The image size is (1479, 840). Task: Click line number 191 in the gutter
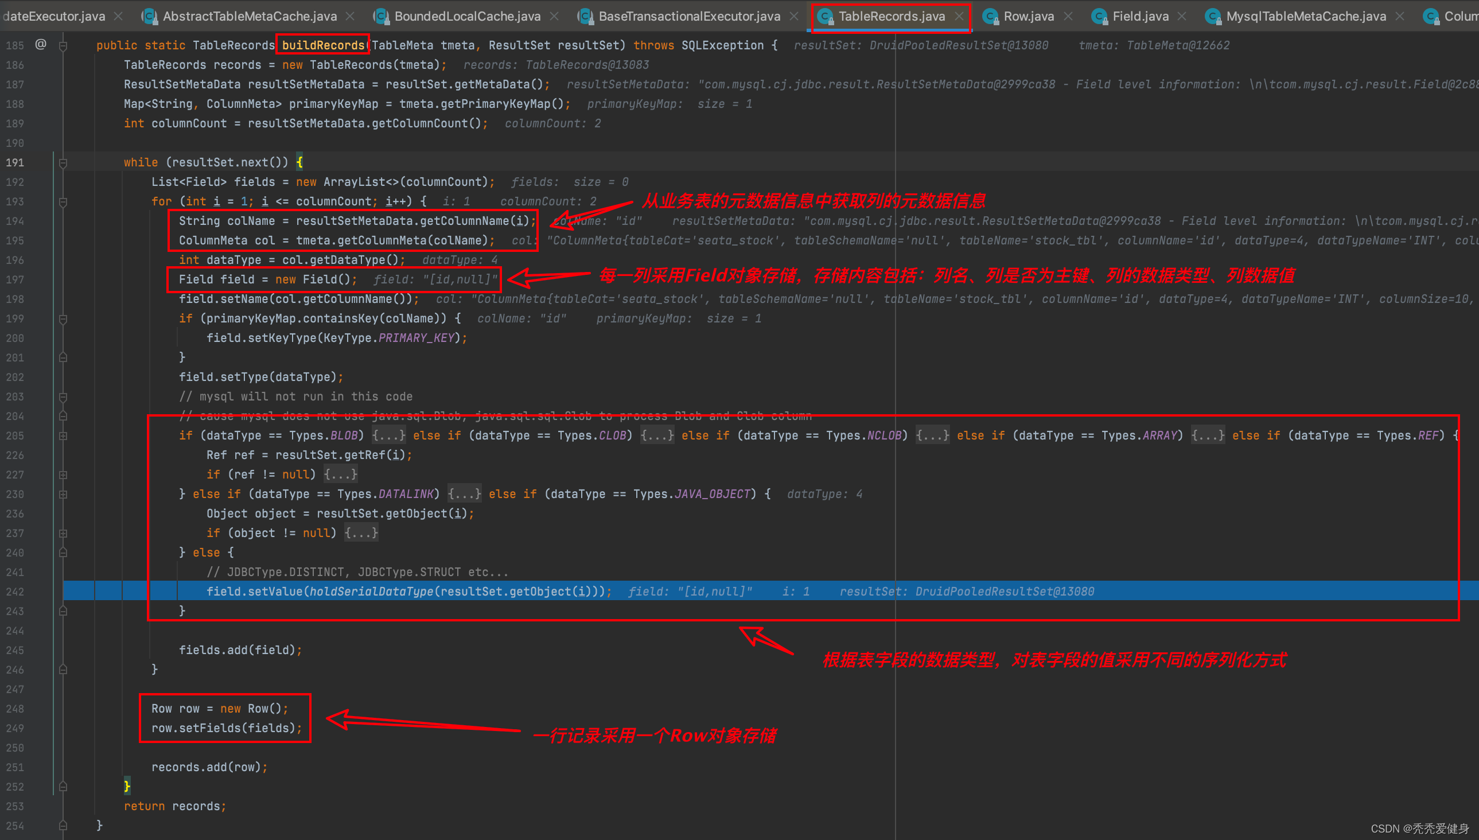[15, 163]
